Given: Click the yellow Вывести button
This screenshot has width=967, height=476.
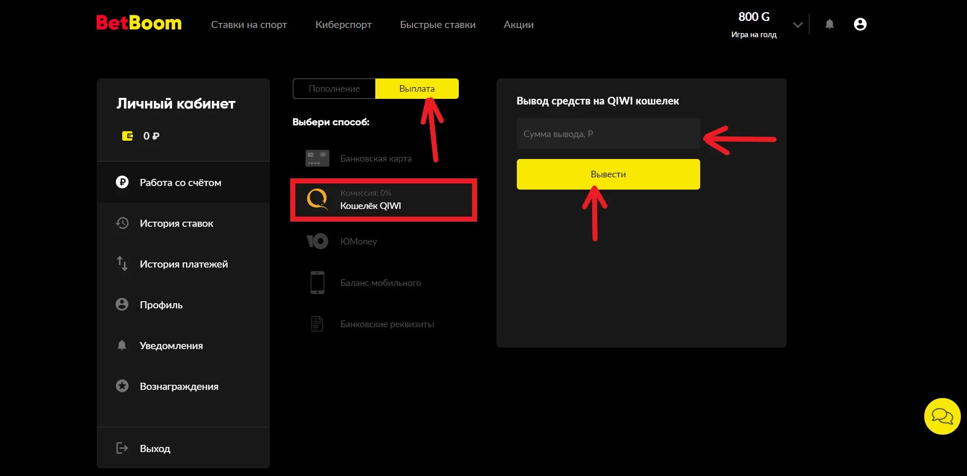Looking at the screenshot, I should [608, 174].
